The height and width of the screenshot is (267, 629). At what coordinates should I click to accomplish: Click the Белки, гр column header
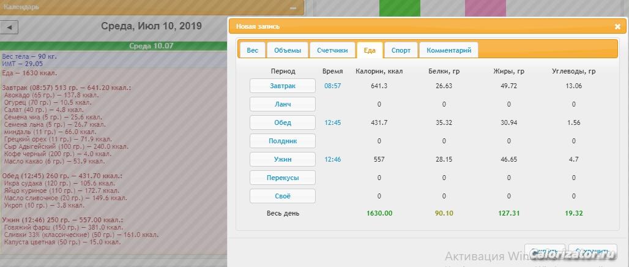pos(444,71)
